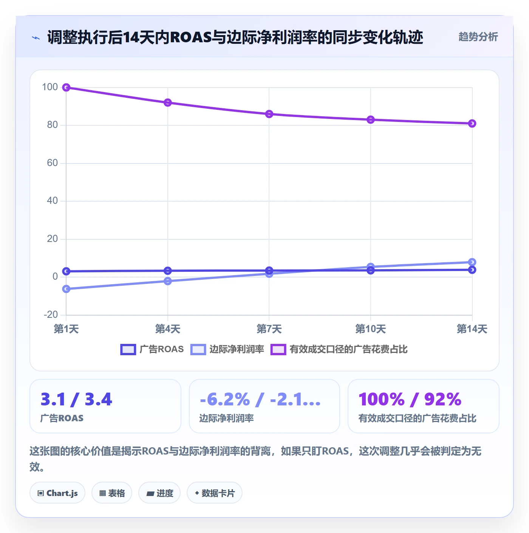The image size is (529, 533).
Task: Toggle the 边际净利润率 legend swatch
Action: click(x=198, y=350)
